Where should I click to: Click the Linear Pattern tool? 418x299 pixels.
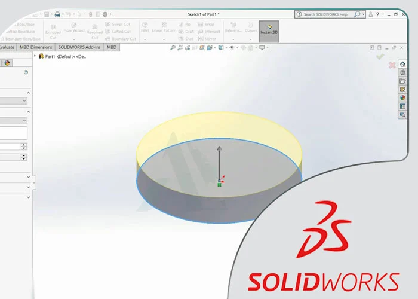click(x=164, y=28)
